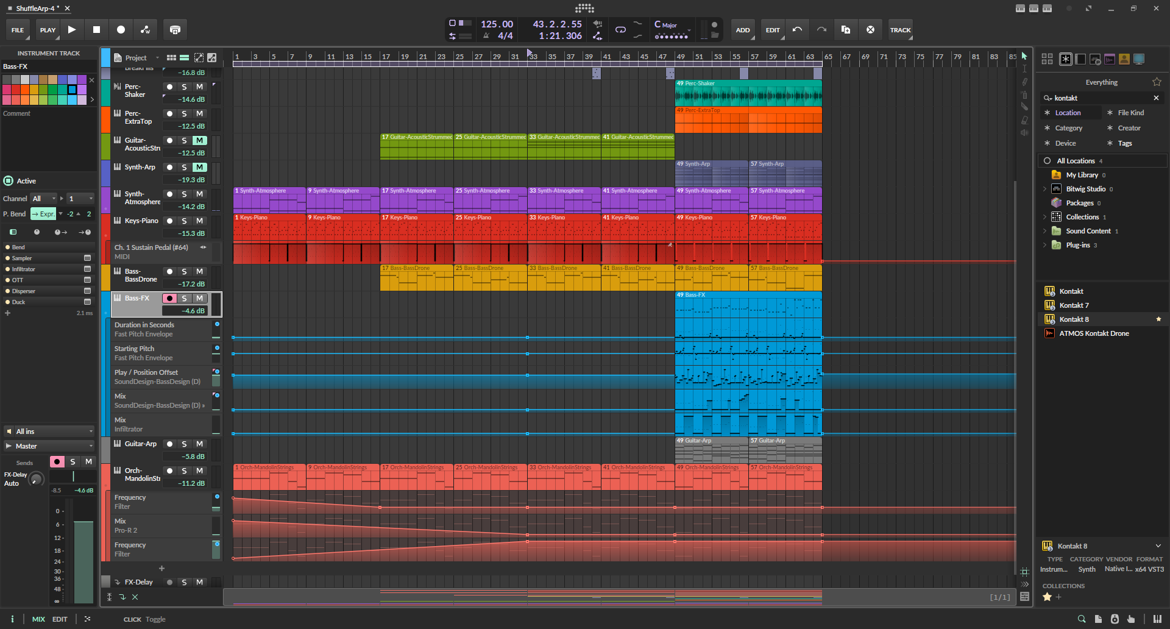
Task: Click the tempo value 125.00
Action: (x=497, y=24)
